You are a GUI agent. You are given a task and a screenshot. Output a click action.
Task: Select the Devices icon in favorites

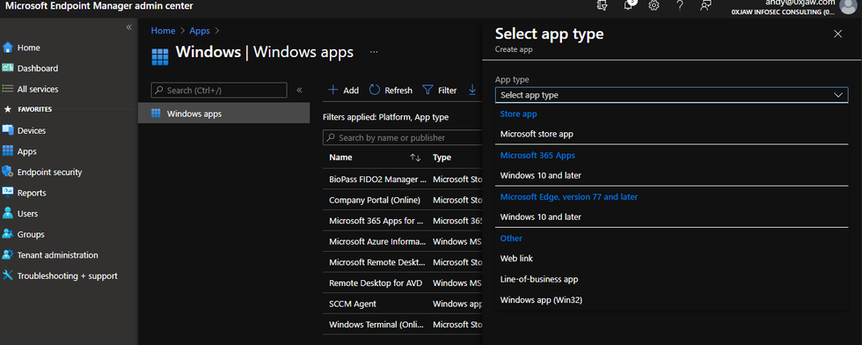pyautogui.click(x=8, y=130)
